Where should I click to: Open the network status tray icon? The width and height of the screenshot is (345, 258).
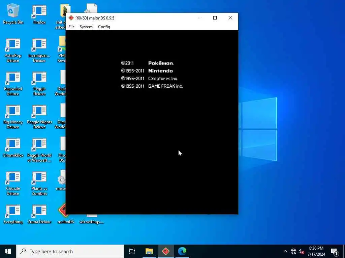[x=293, y=251]
